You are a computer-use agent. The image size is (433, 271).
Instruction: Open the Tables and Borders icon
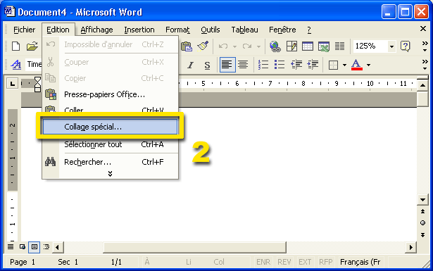pos(291,46)
